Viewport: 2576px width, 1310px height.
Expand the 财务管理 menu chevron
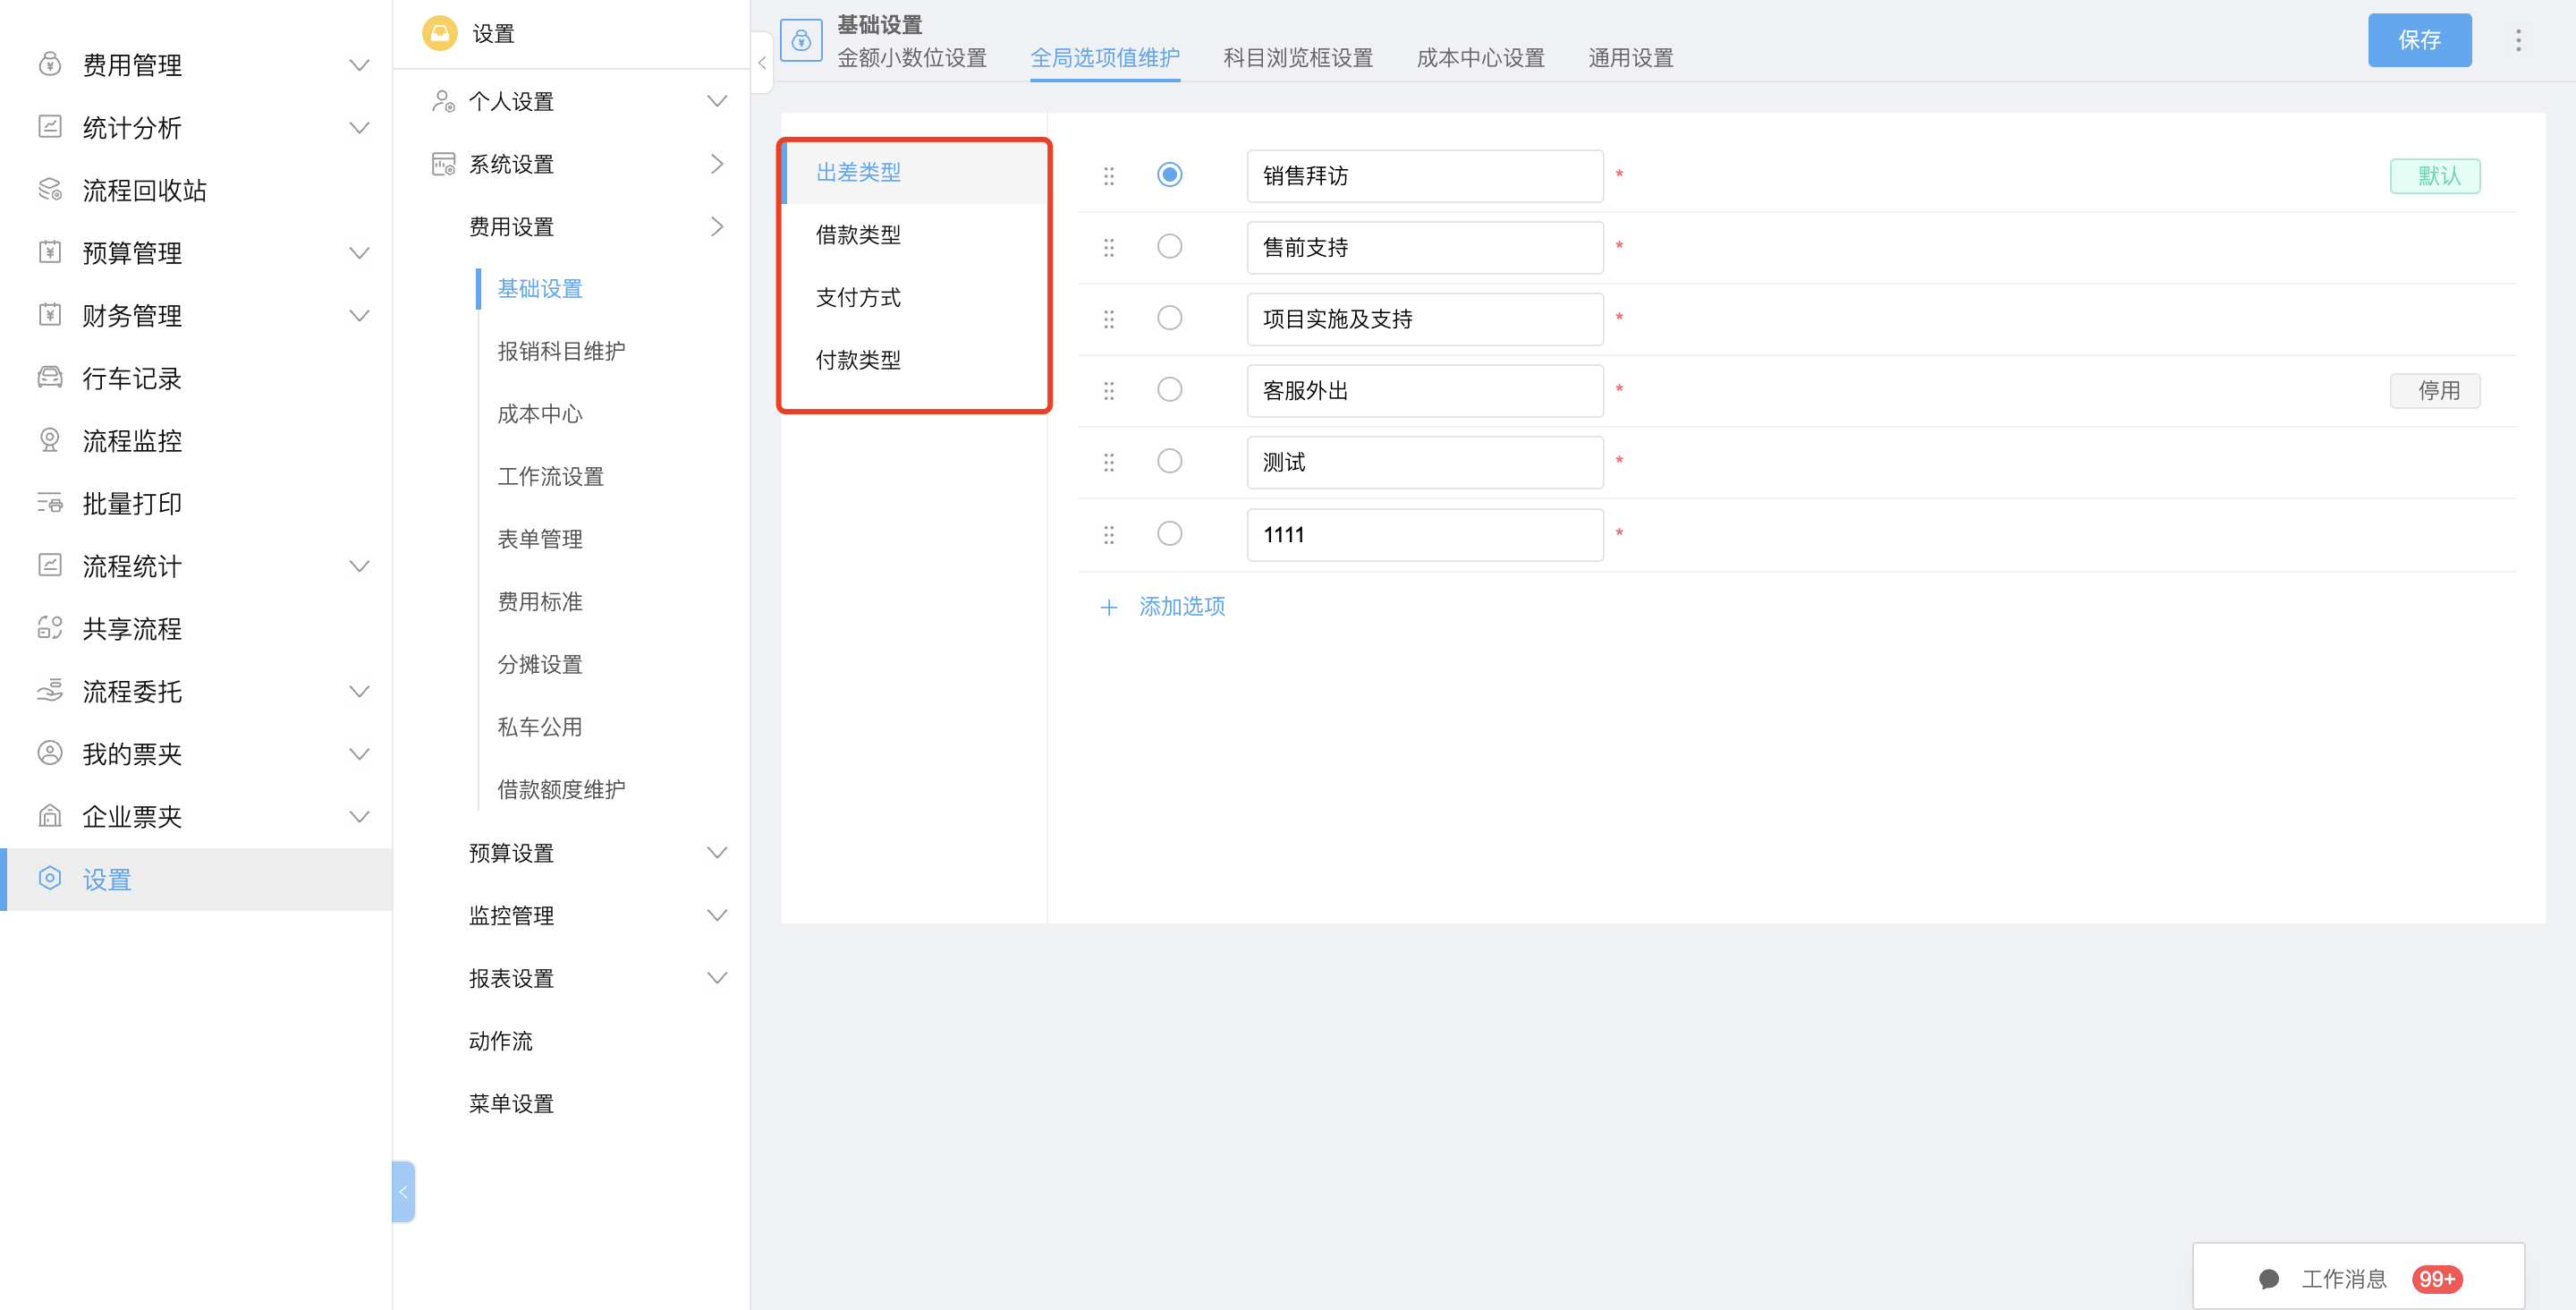click(x=359, y=315)
